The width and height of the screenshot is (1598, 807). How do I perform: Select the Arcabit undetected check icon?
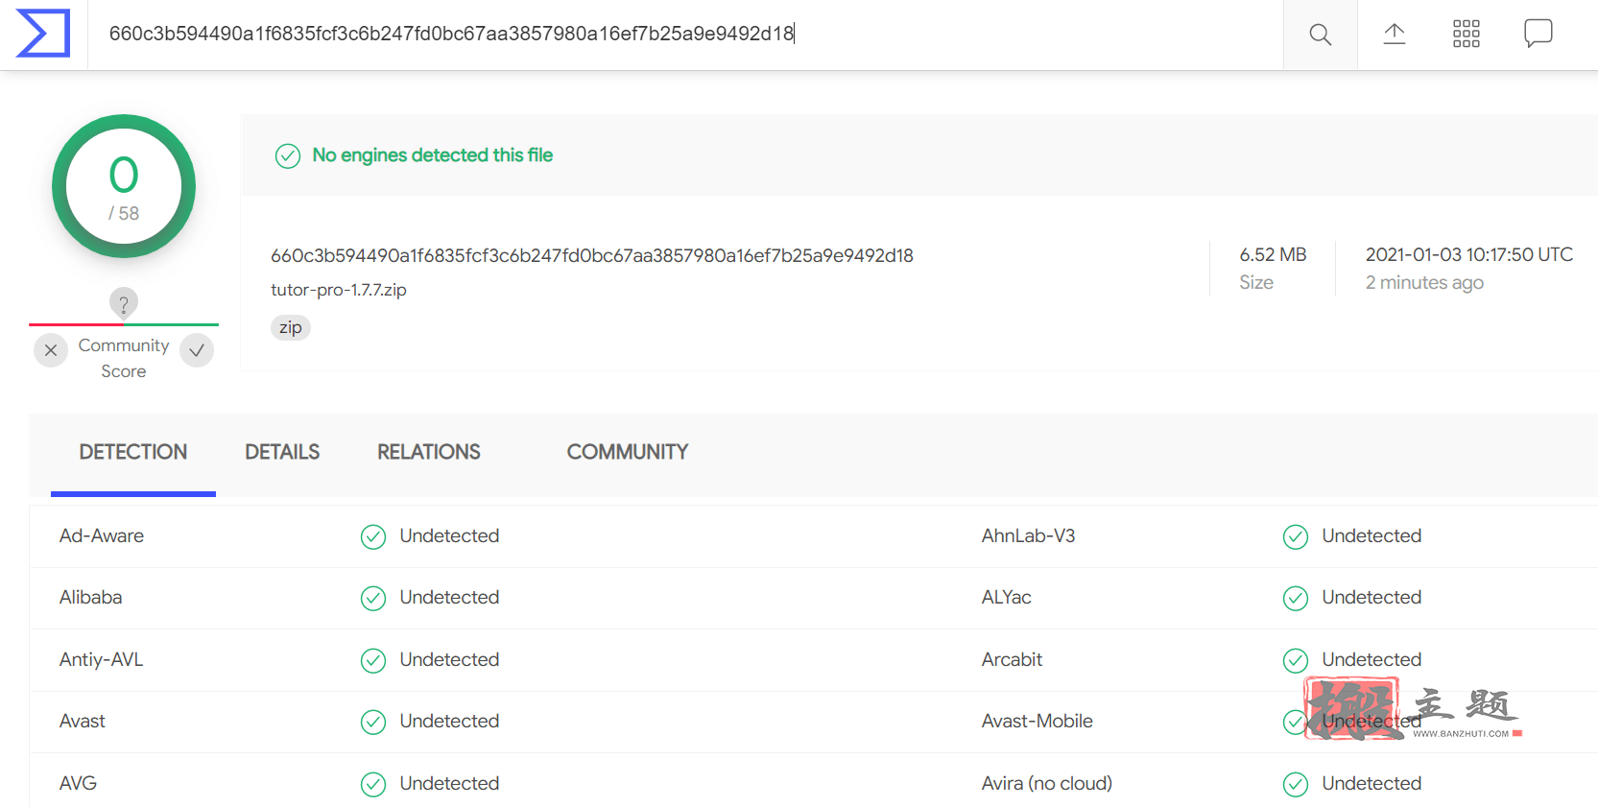1296,660
